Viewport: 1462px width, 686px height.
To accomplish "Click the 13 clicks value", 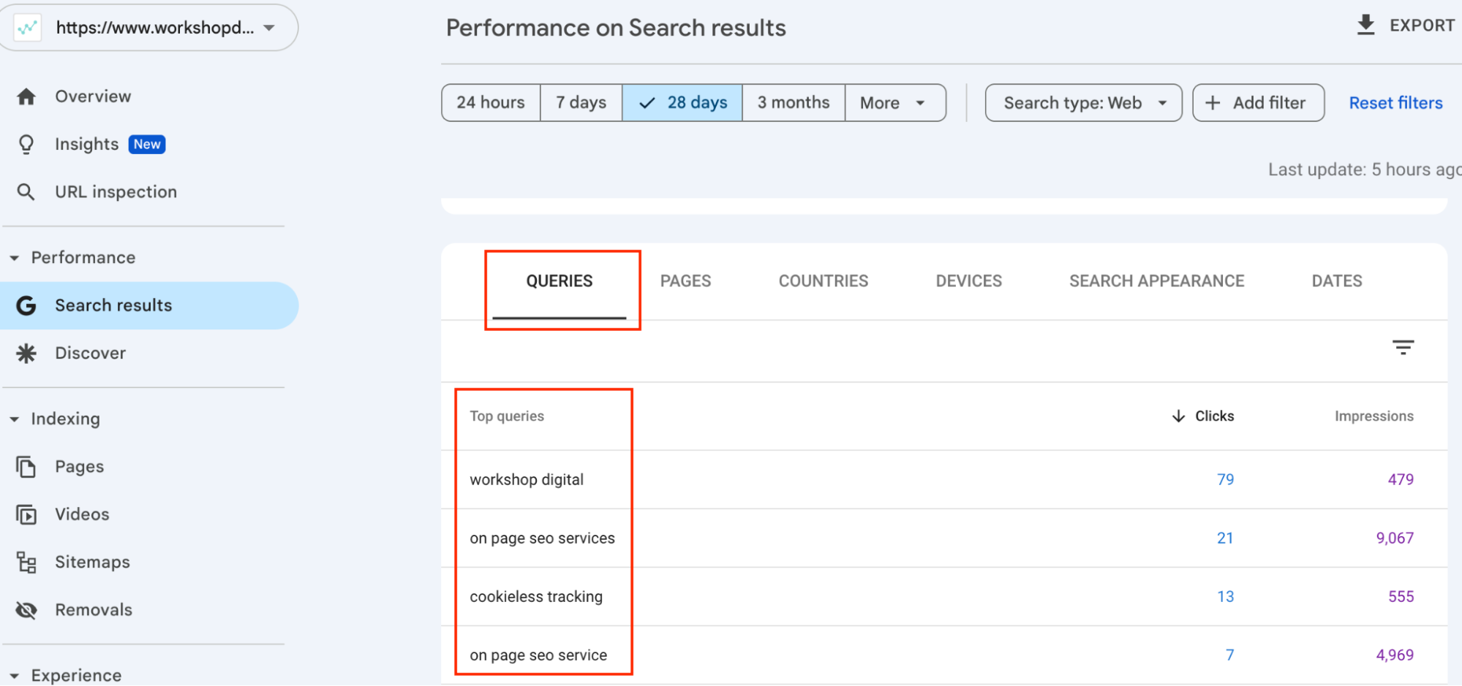I will 1225,597.
